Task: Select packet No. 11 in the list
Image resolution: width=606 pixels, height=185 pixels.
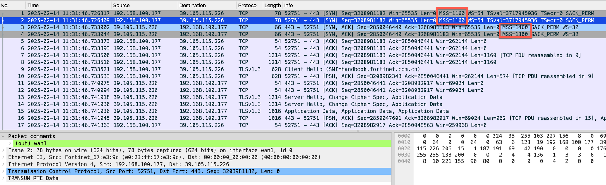Action: [x=303, y=84]
